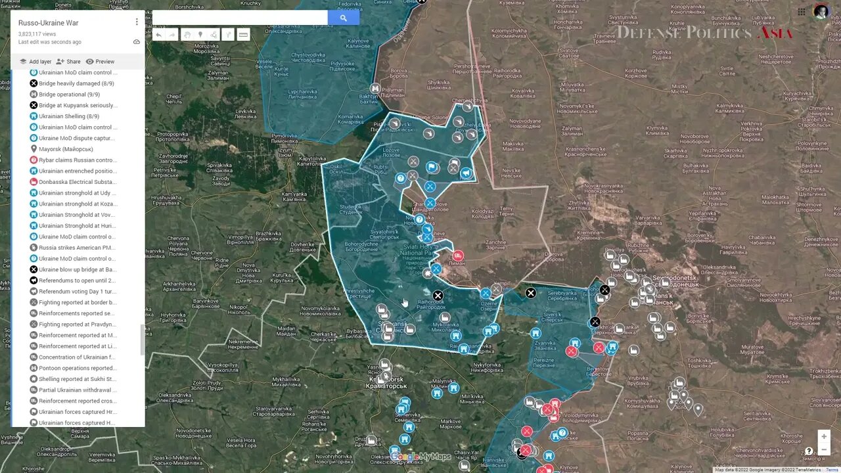This screenshot has width=841, height=473.
Task: Click the red factory marker at Lyman
Action: click(x=458, y=256)
